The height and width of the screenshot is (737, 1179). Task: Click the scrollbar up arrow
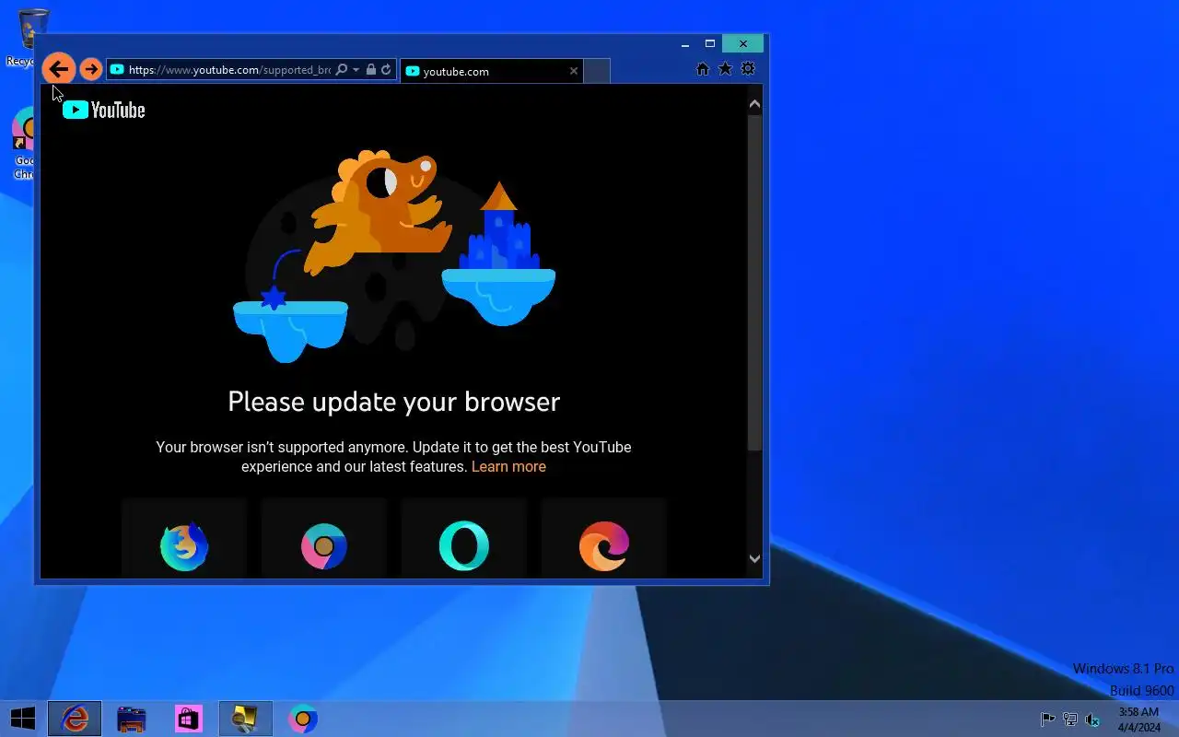pyautogui.click(x=754, y=104)
